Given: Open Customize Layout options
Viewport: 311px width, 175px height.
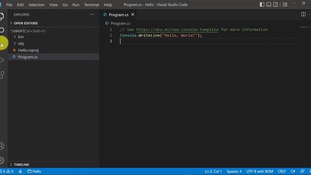Looking at the screenshot, I should [x=285, y=4].
